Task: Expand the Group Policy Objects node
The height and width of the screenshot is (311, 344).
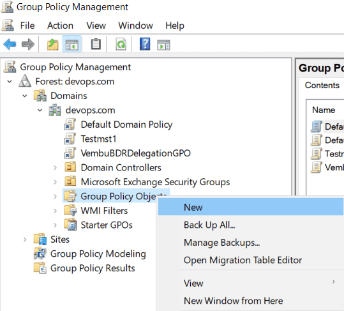Action: (55, 196)
